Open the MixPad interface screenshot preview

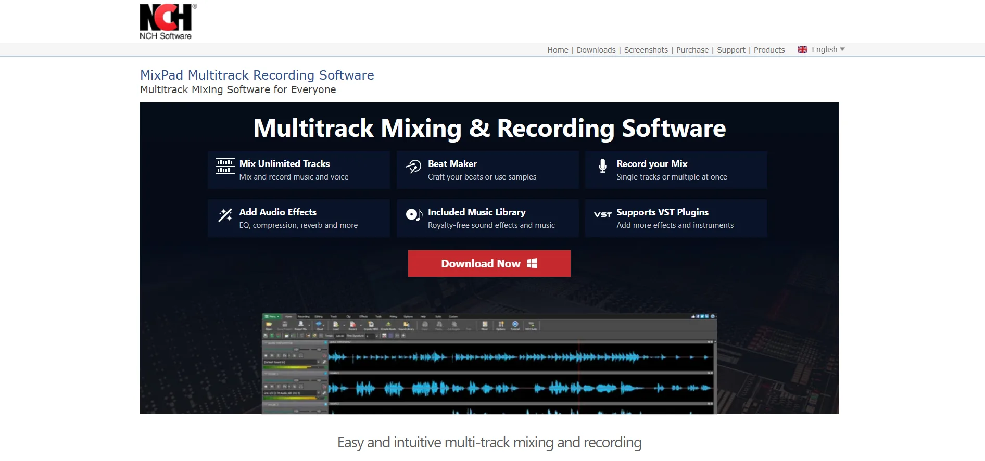[x=489, y=364]
